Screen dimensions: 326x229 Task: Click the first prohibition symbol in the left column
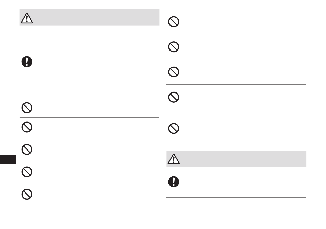27,108
